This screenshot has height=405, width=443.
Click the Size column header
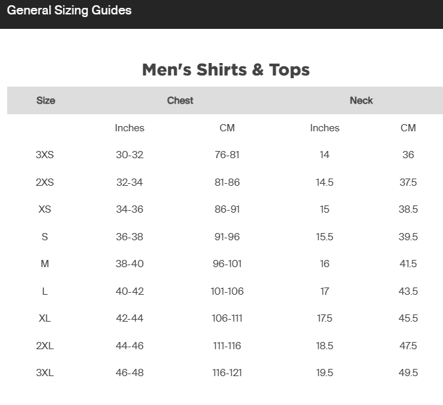pos(46,100)
